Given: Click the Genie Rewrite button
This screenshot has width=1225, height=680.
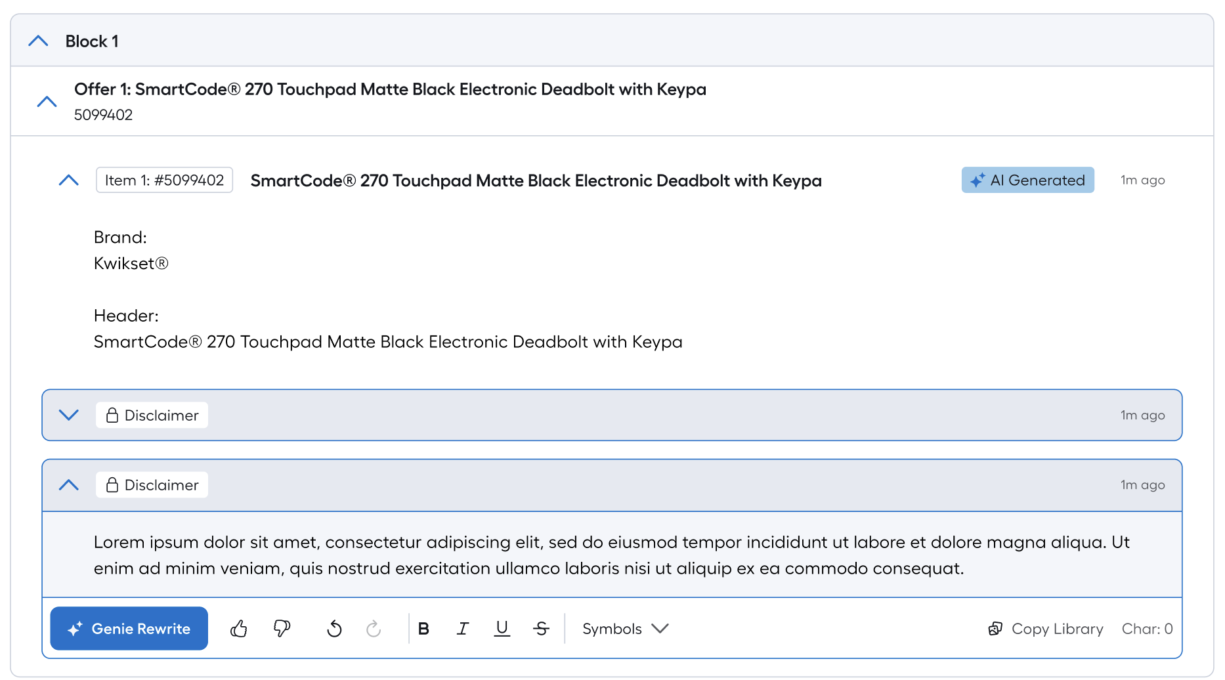Looking at the screenshot, I should (x=129, y=628).
